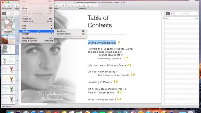Click 'What is Temperament?' entry
This screenshot has height=113, width=201.
coord(102,100)
